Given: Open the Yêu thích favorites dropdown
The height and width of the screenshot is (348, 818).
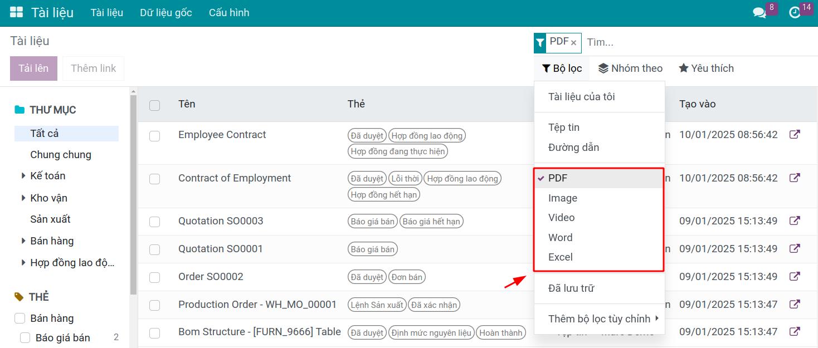Looking at the screenshot, I should tap(706, 68).
